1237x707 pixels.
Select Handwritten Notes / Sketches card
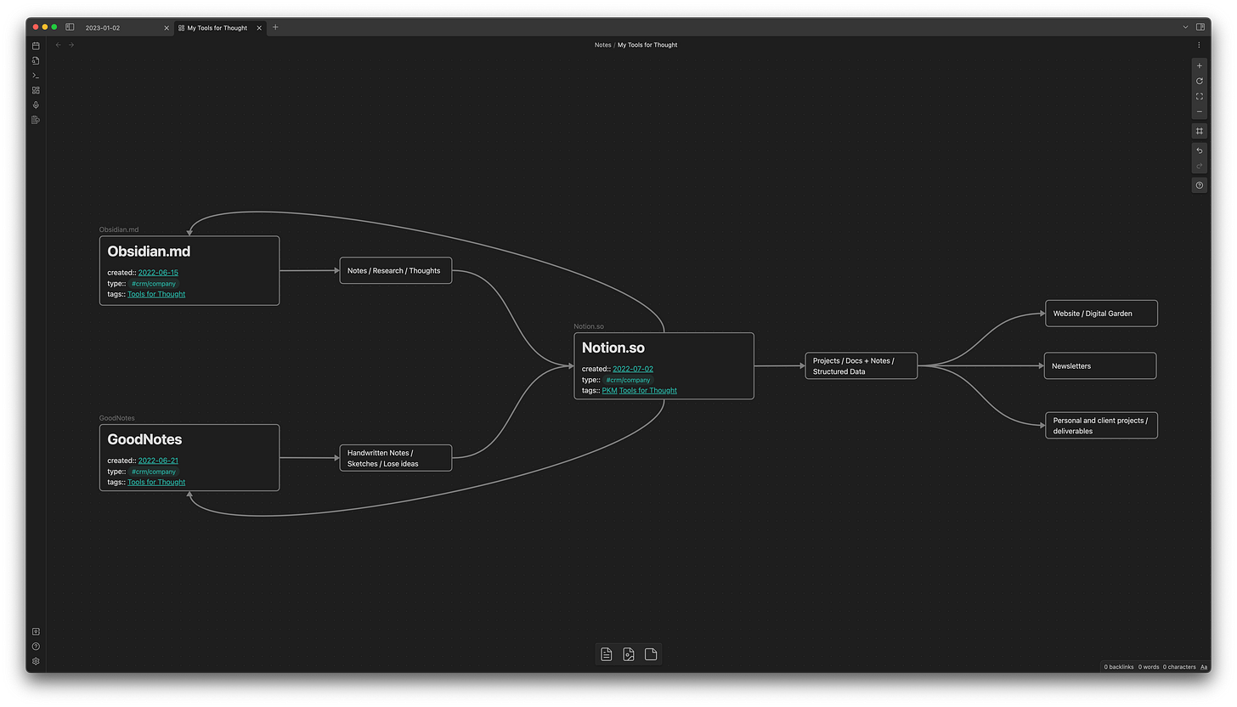[396, 458]
